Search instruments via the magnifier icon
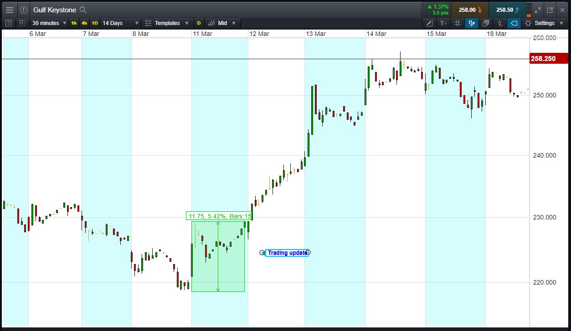571x331 pixels. [83, 10]
